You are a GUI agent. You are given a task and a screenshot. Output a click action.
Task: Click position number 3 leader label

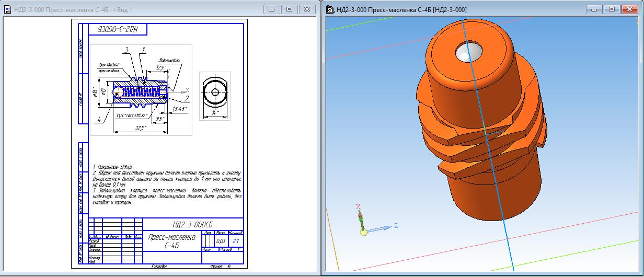[x=126, y=50]
